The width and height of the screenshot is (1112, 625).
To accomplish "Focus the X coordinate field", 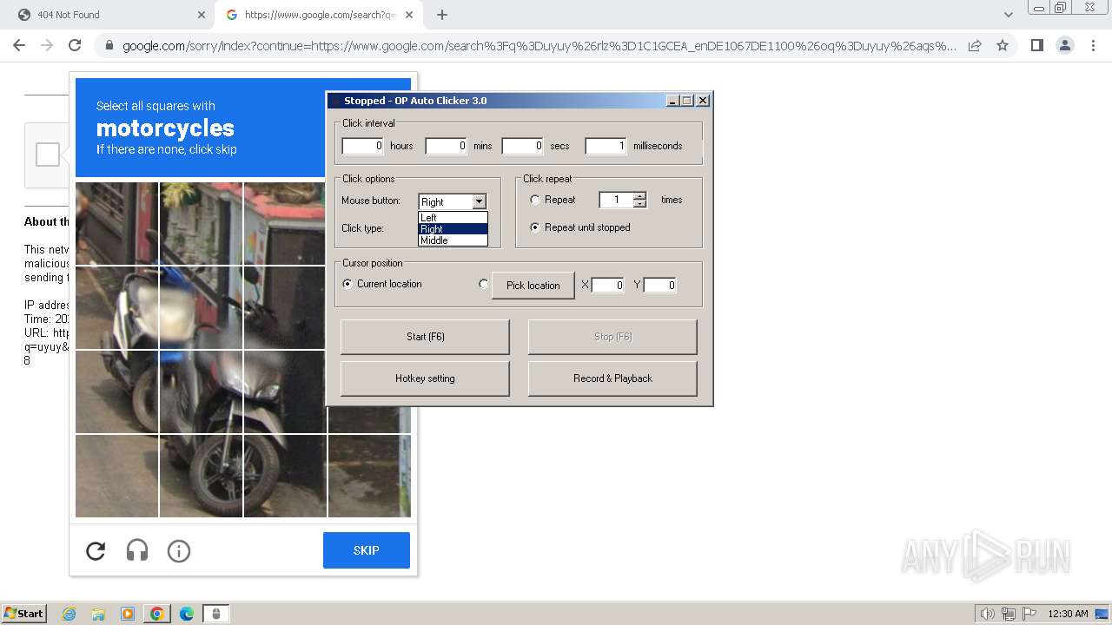I will click(608, 285).
